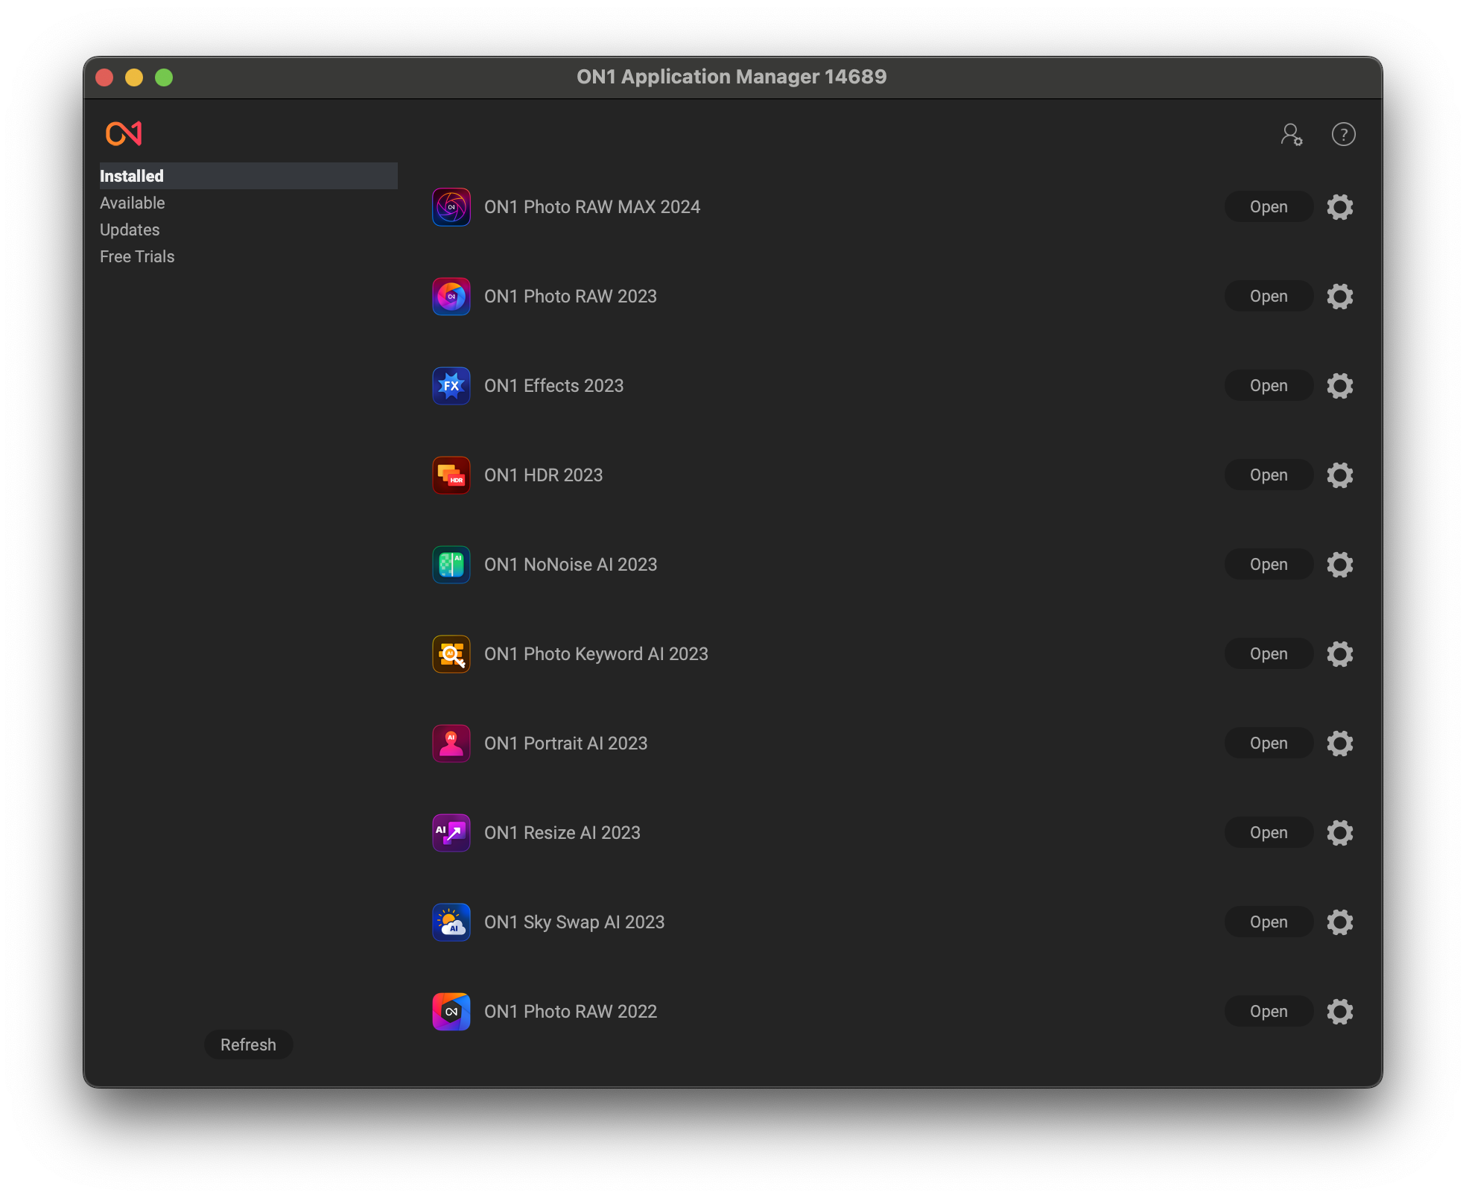The image size is (1466, 1198).
Task: Open ON1 Photo RAW MAX 2024
Action: [1269, 207]
